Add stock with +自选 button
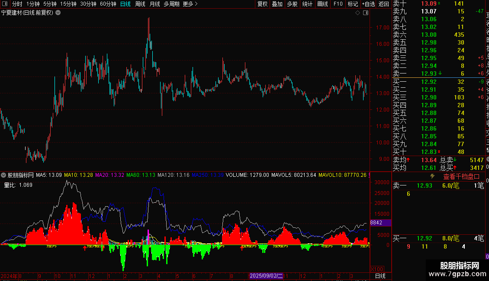This screenshot has width=489, height=281. (x=368, y=4)
